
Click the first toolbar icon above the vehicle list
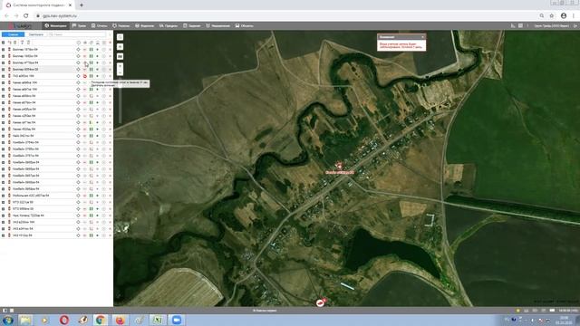point(9,43)
